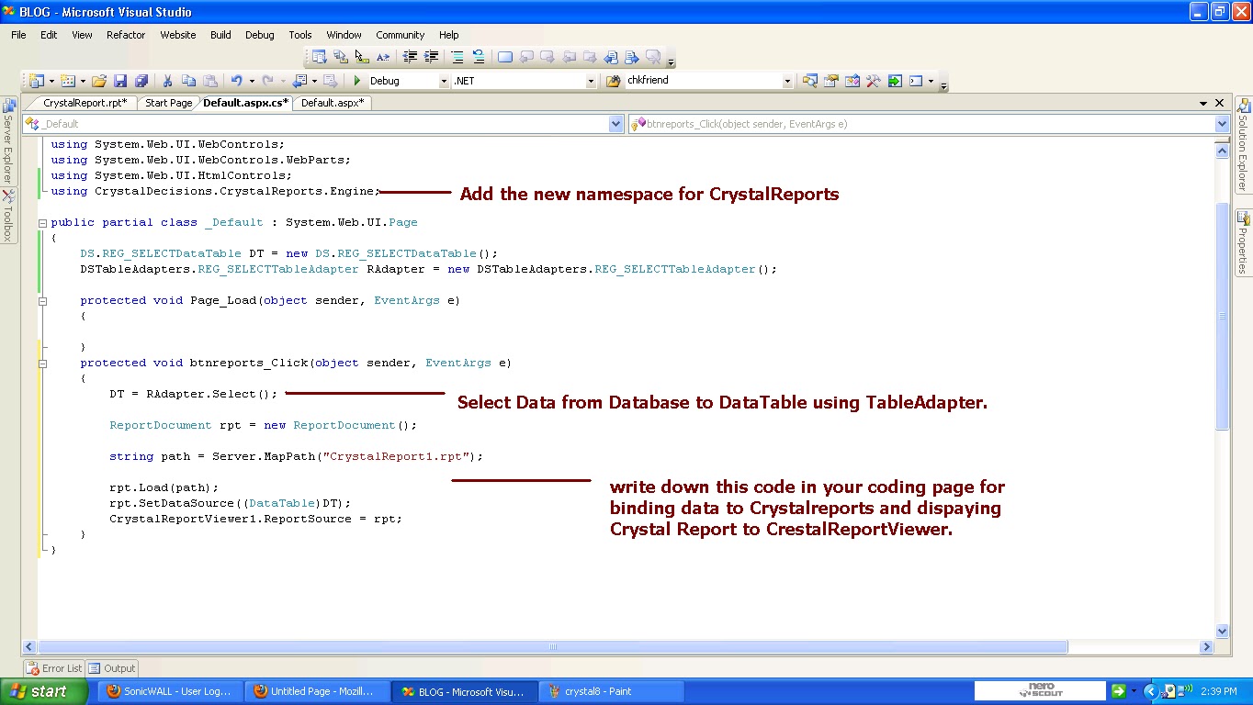Click the Cut scissors icon
The height and width of the screenshot is (705, 1253).
click(167, 81)
